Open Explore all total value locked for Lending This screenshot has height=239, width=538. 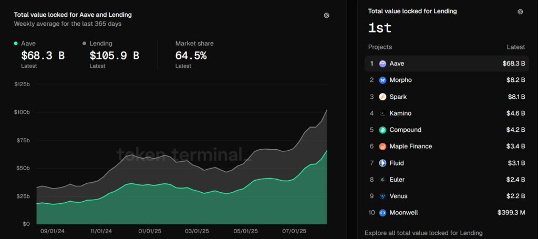423,233
